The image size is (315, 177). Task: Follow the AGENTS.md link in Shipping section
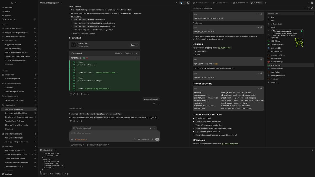tap(224, 48)
